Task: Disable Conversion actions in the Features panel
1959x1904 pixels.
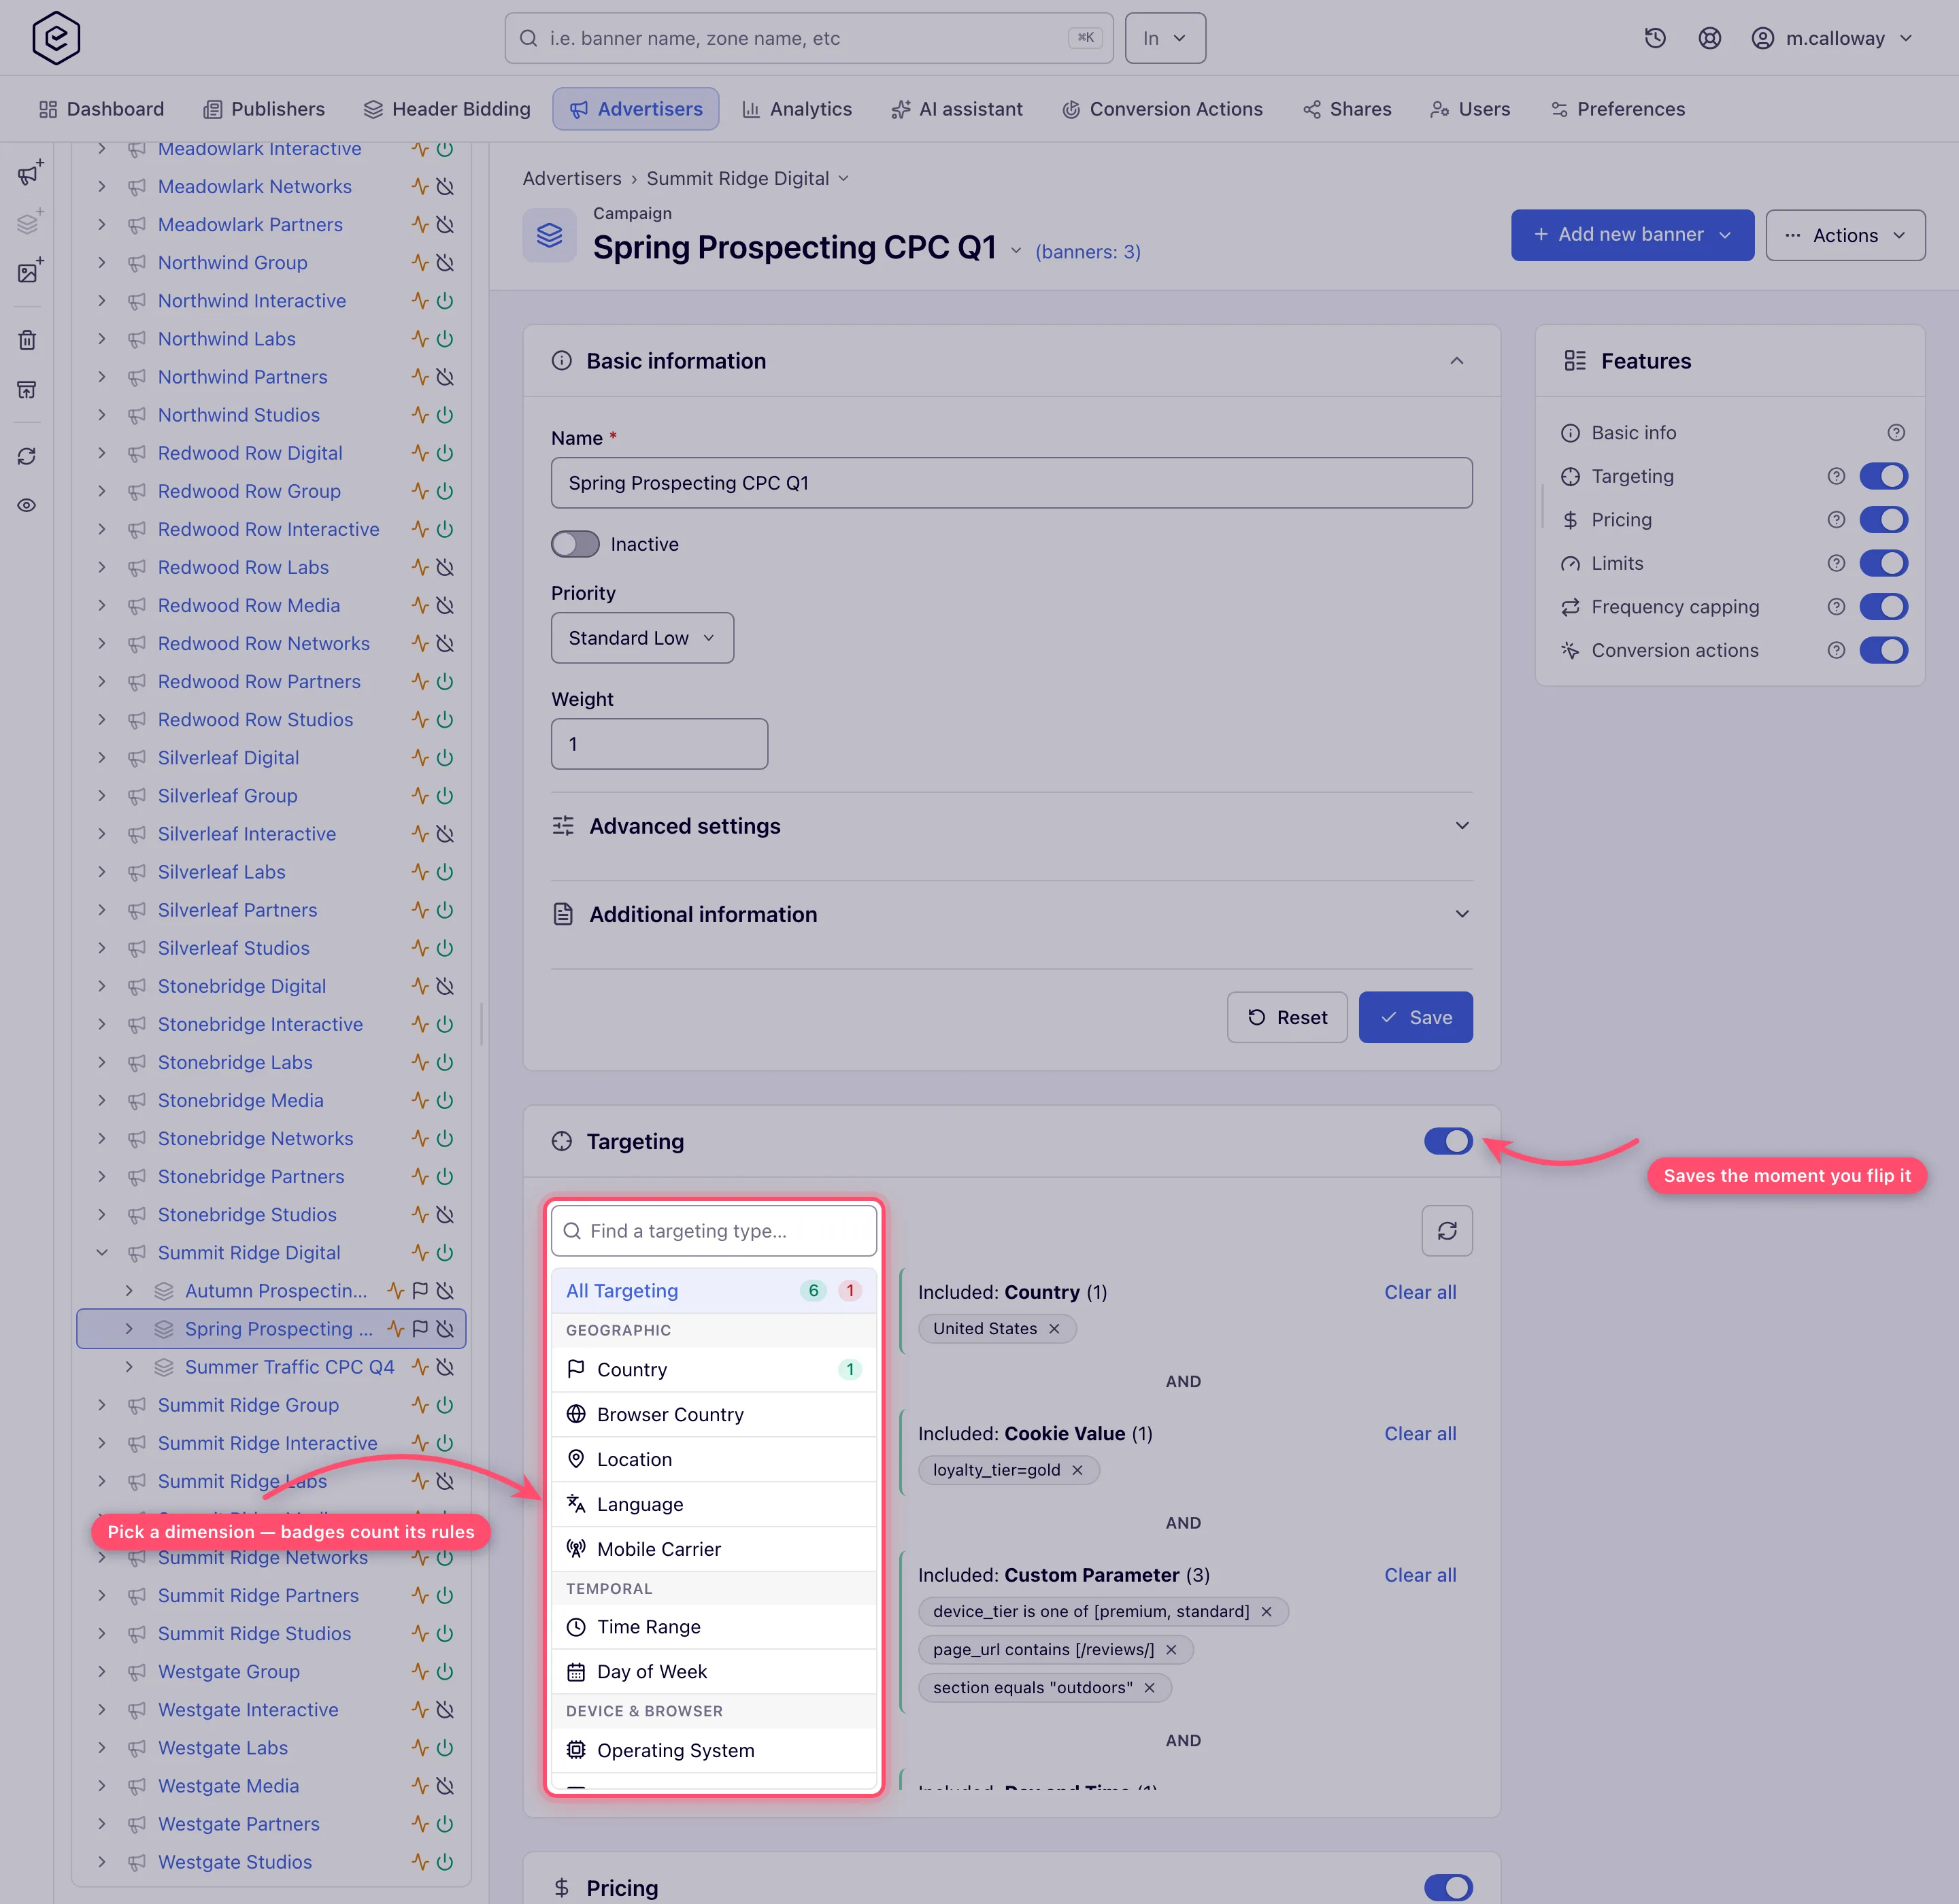Action: click(1884, 650)
